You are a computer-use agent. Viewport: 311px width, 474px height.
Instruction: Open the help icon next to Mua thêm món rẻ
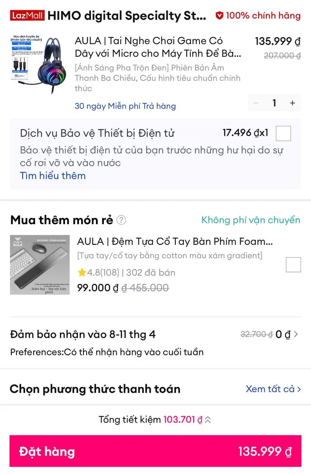point(121,220)
